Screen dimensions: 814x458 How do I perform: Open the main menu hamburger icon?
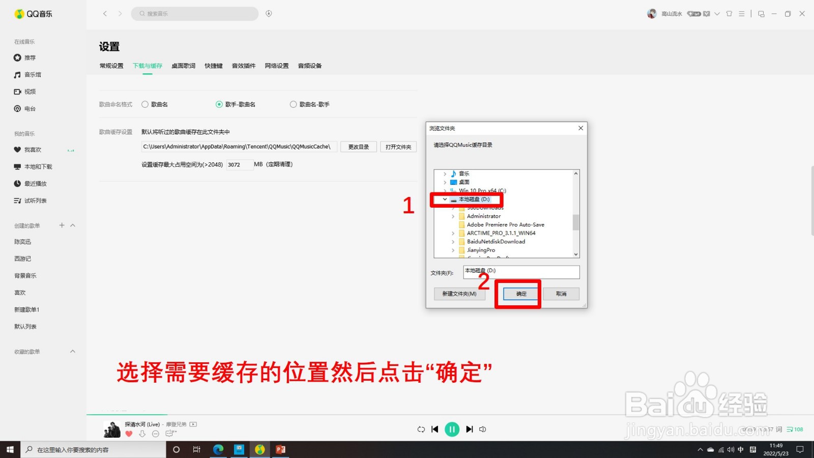point(742,14)
